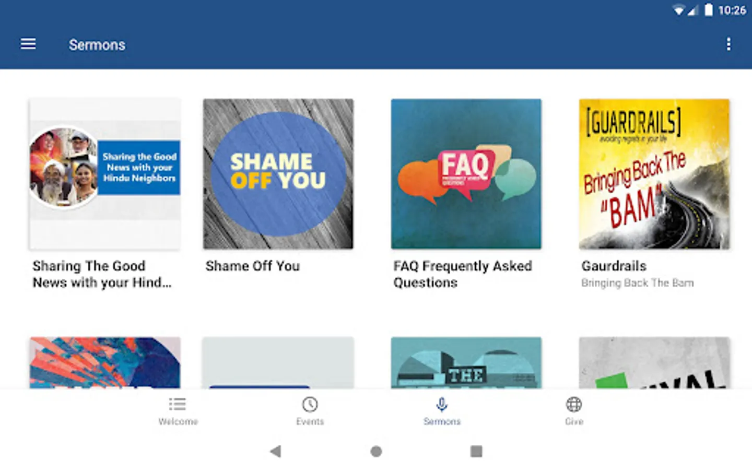Switch to the Events tab label
Screen dimensions: 752x470
[x=310, y=421]
